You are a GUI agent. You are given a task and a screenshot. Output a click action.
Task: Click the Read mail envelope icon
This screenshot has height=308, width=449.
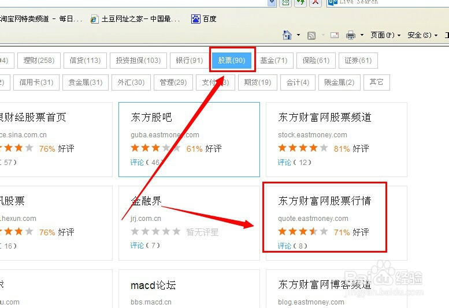[335, 35]
